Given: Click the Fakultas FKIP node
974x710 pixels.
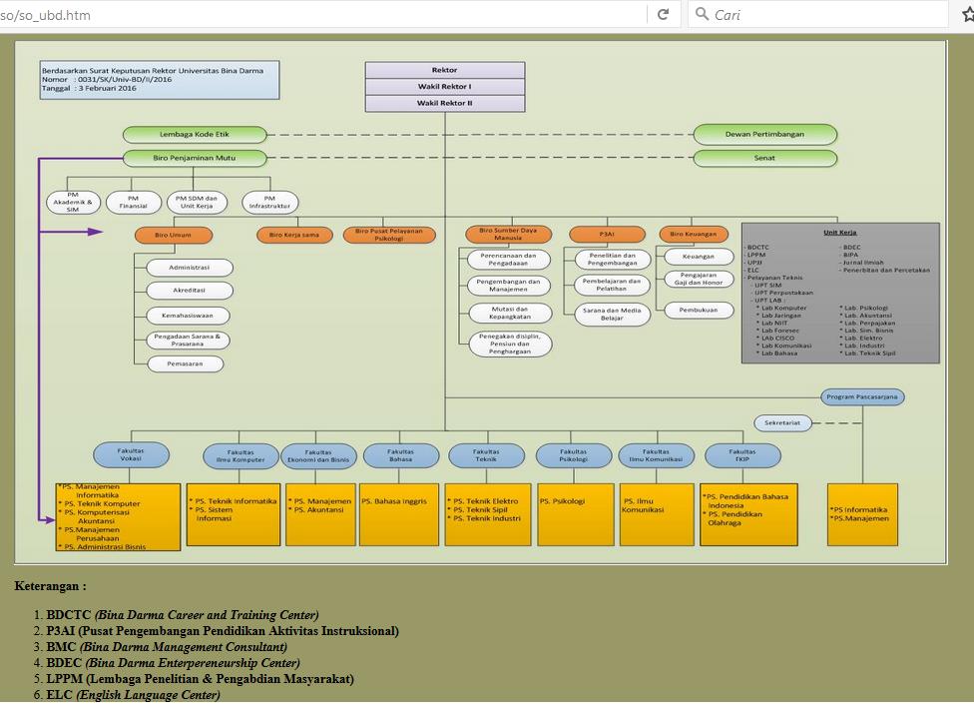Looking at the screenshot, I should 742,455.
